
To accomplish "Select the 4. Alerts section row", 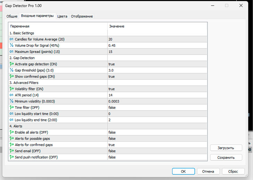I will pos(108,126).
